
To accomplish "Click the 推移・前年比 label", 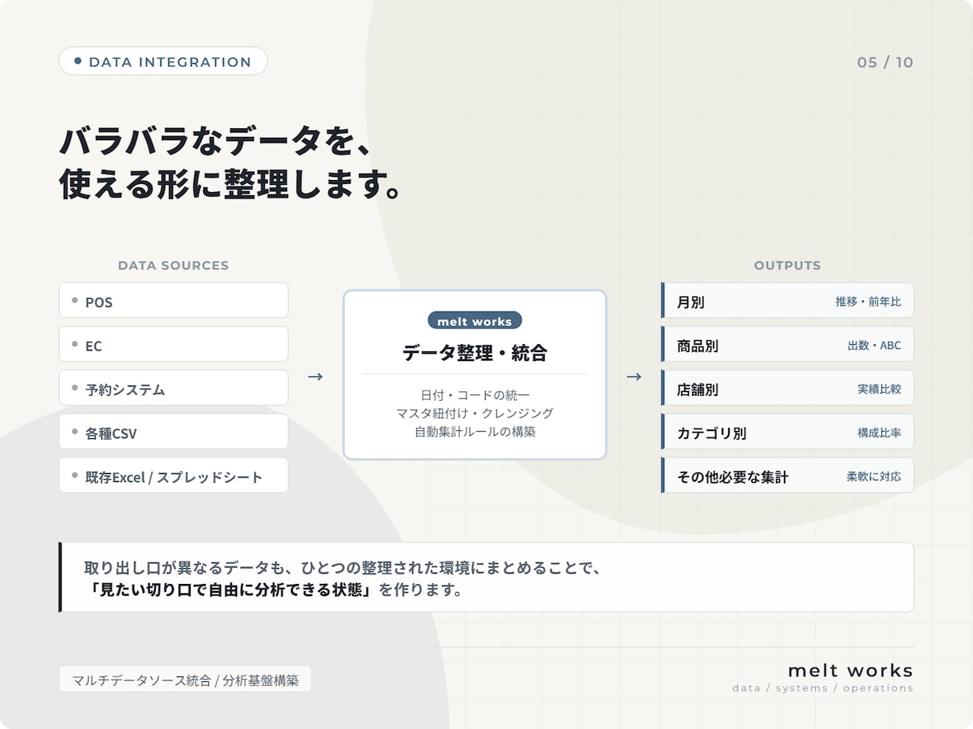I will pyautogui.click(x=868, y=302).
